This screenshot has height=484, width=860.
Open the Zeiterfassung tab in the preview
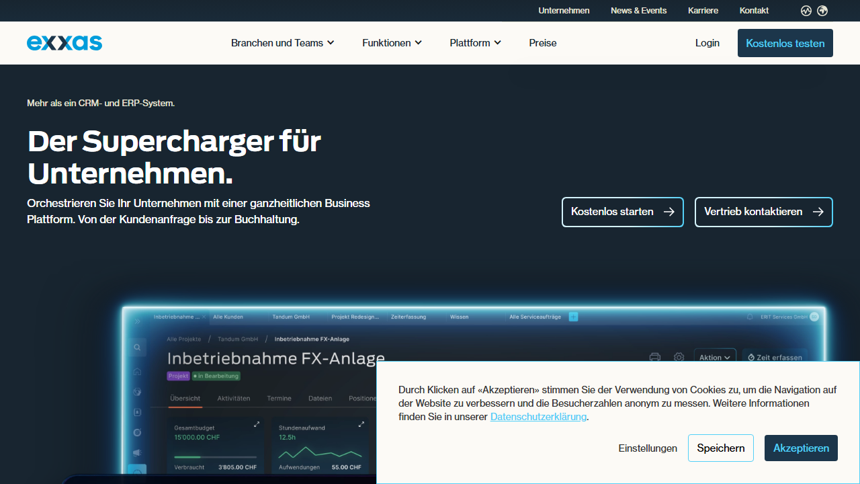coord(408,317)
